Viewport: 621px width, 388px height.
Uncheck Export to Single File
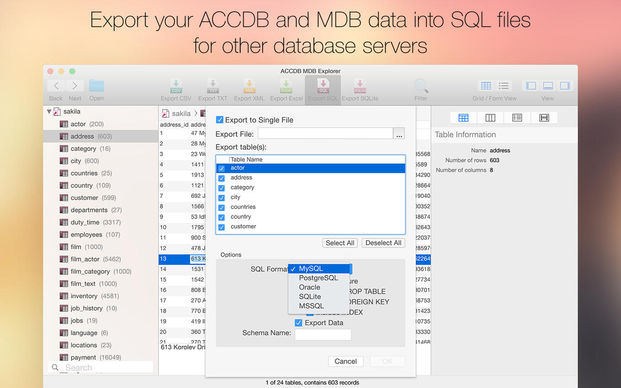pyautogui.click(x=220, y=120)
